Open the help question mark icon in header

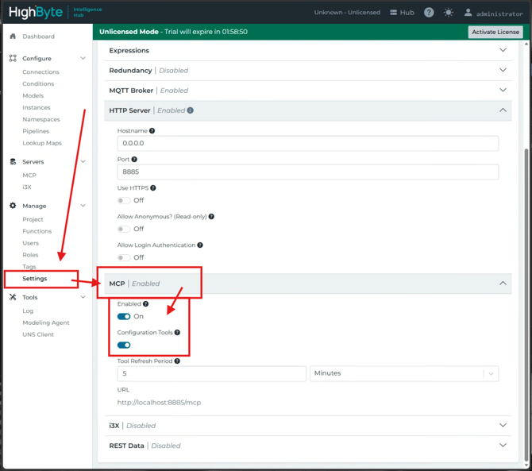[x=429, y=13]
